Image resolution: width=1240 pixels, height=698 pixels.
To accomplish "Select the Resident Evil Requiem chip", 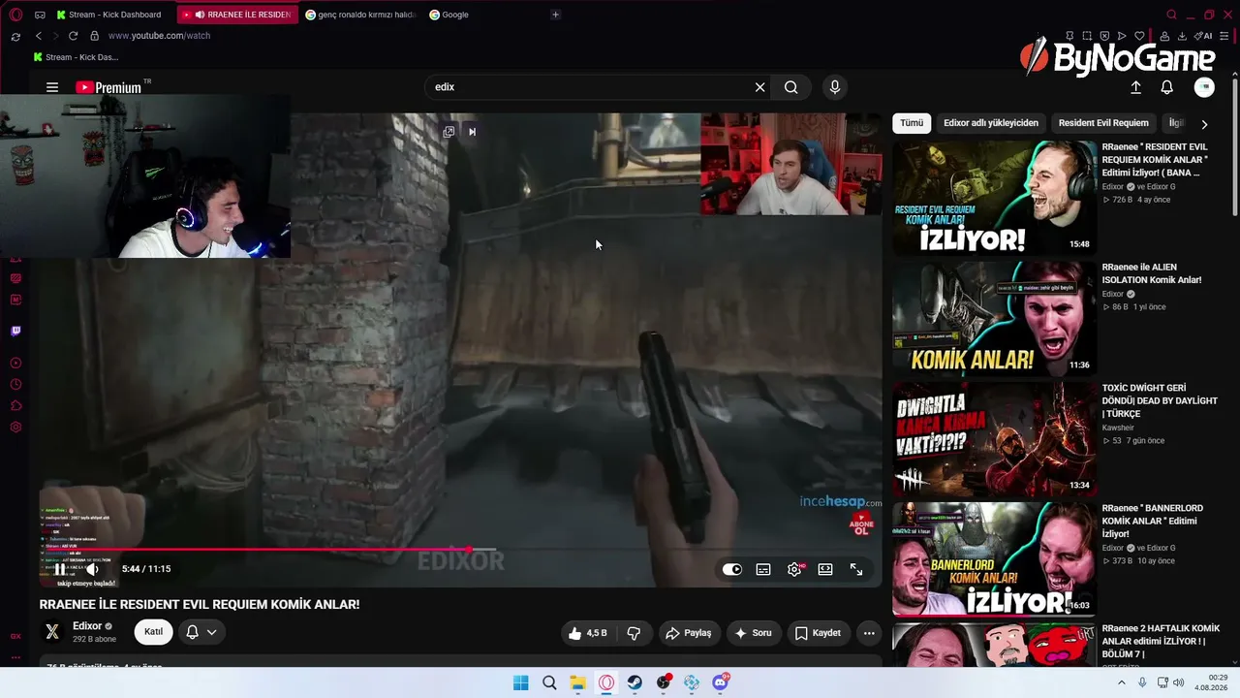I will [x=1103, y=123].
